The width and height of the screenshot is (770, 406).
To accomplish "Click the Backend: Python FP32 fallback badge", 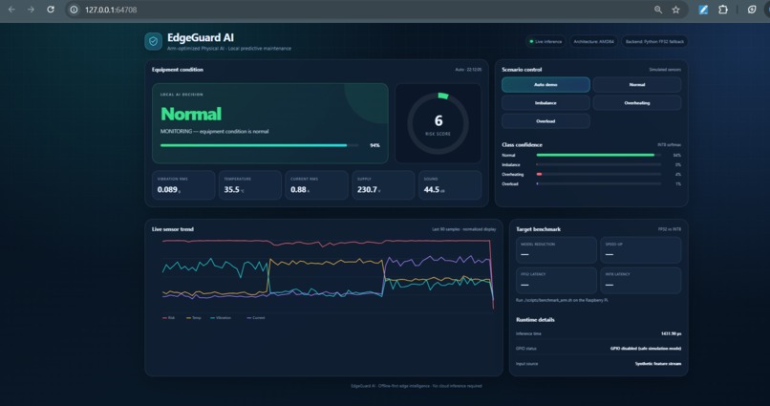I will (x=654, y=42).
